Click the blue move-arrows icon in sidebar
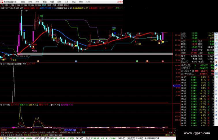The width and height of the screenshot is (218, 140). 216,66
